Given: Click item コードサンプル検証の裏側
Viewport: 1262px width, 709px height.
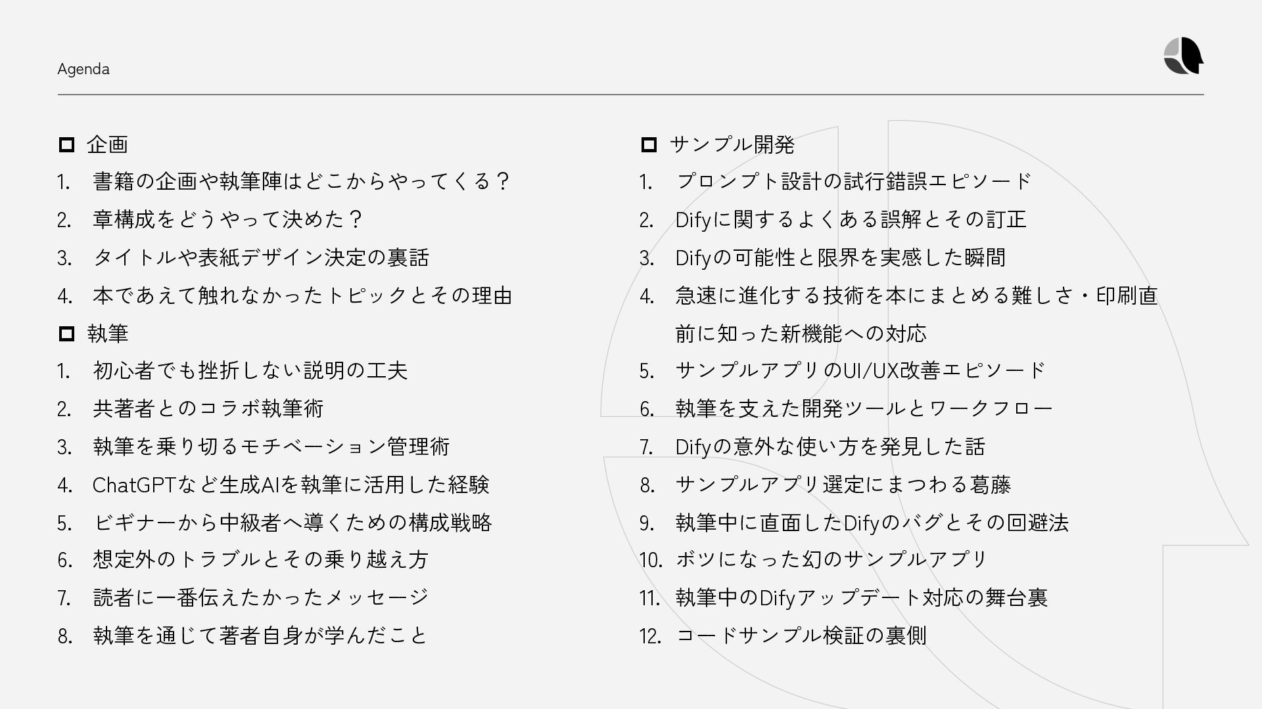Looking at the screenshot, I should pyautogui.click(x=801, y=635).
